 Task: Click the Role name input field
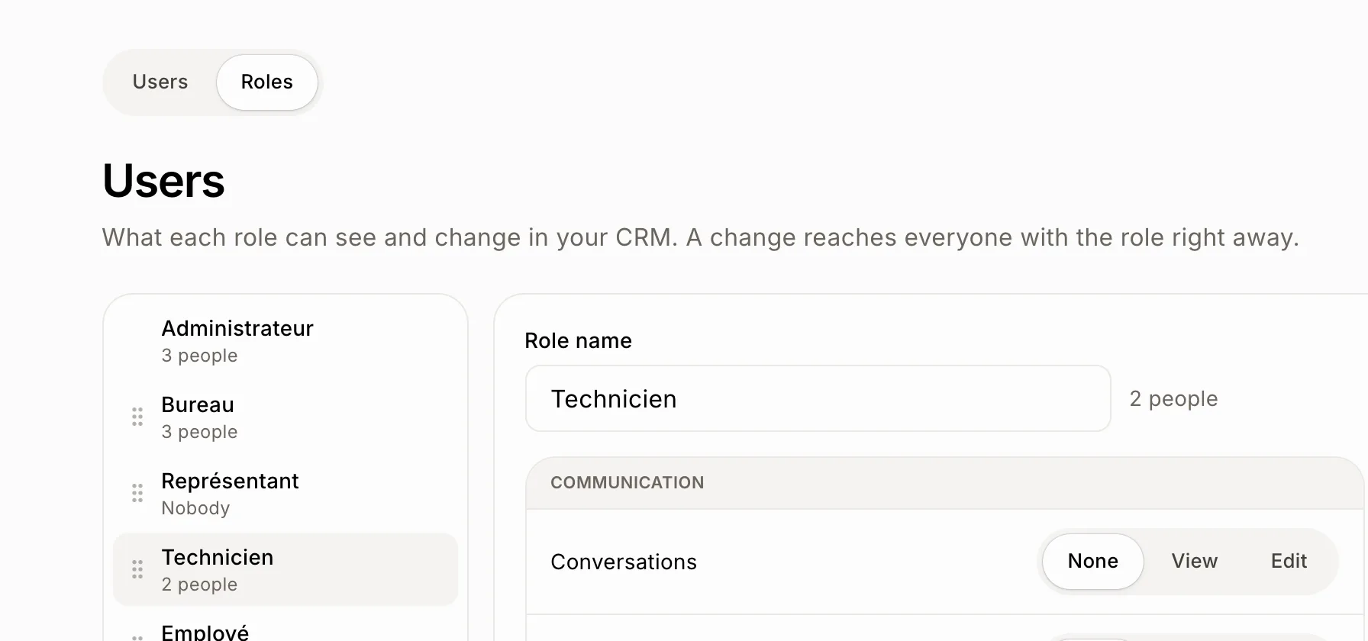[818, 398]
